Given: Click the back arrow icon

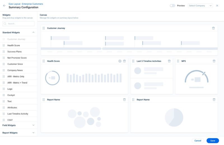Looking at the screenshot, I should point(4,6).
